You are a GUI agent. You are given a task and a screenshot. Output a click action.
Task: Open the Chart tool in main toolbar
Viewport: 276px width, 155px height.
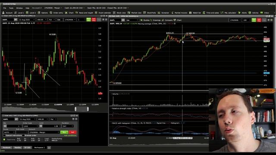tap(69, 12)
